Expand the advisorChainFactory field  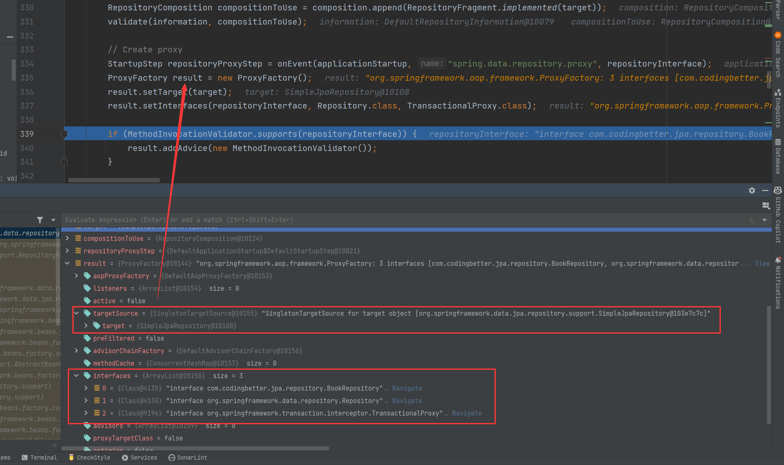coord(77,351)
